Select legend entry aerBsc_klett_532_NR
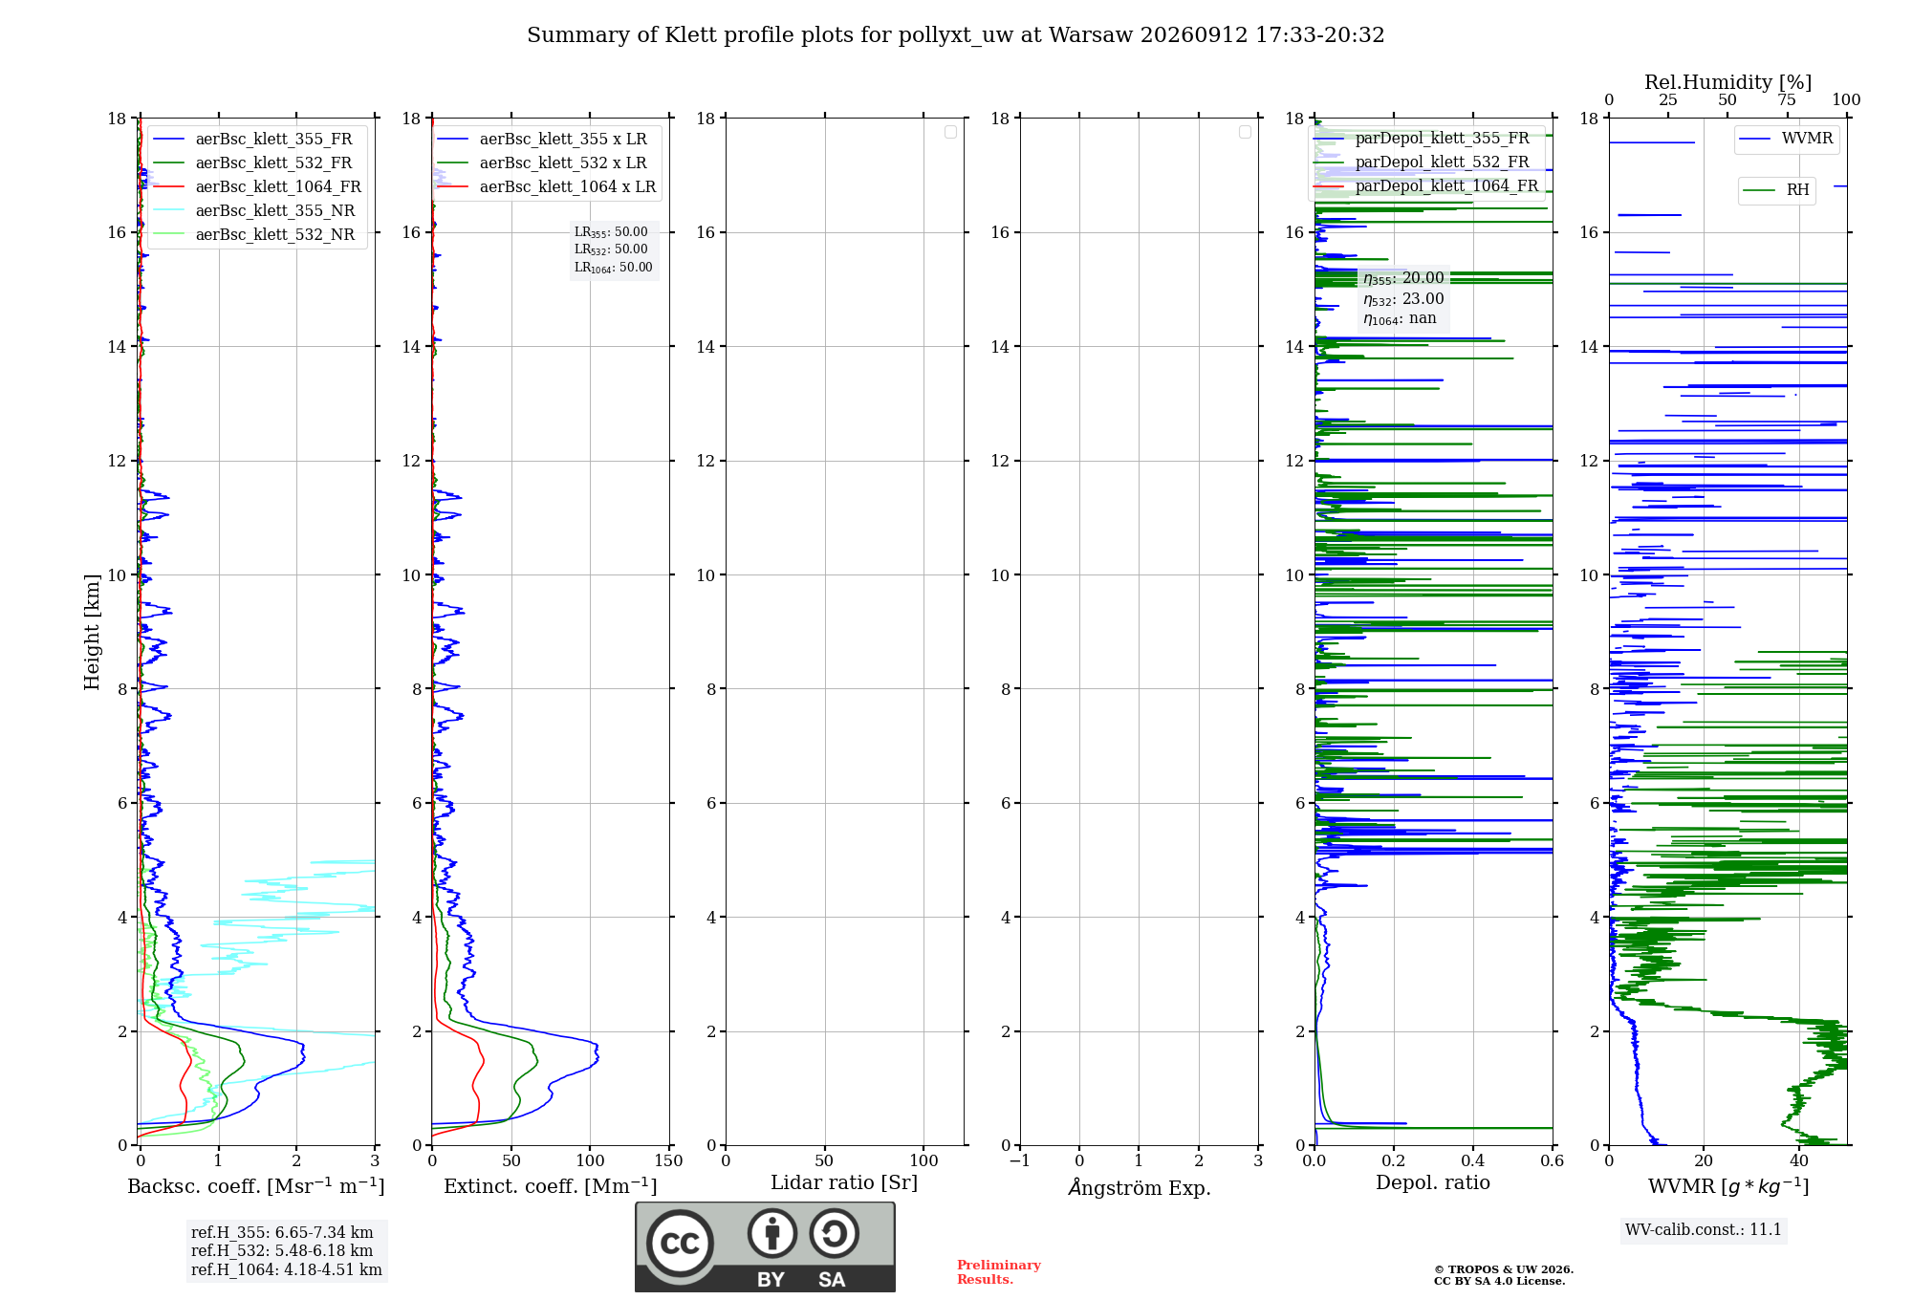The image size is (1912, 1300). [275, 235]
